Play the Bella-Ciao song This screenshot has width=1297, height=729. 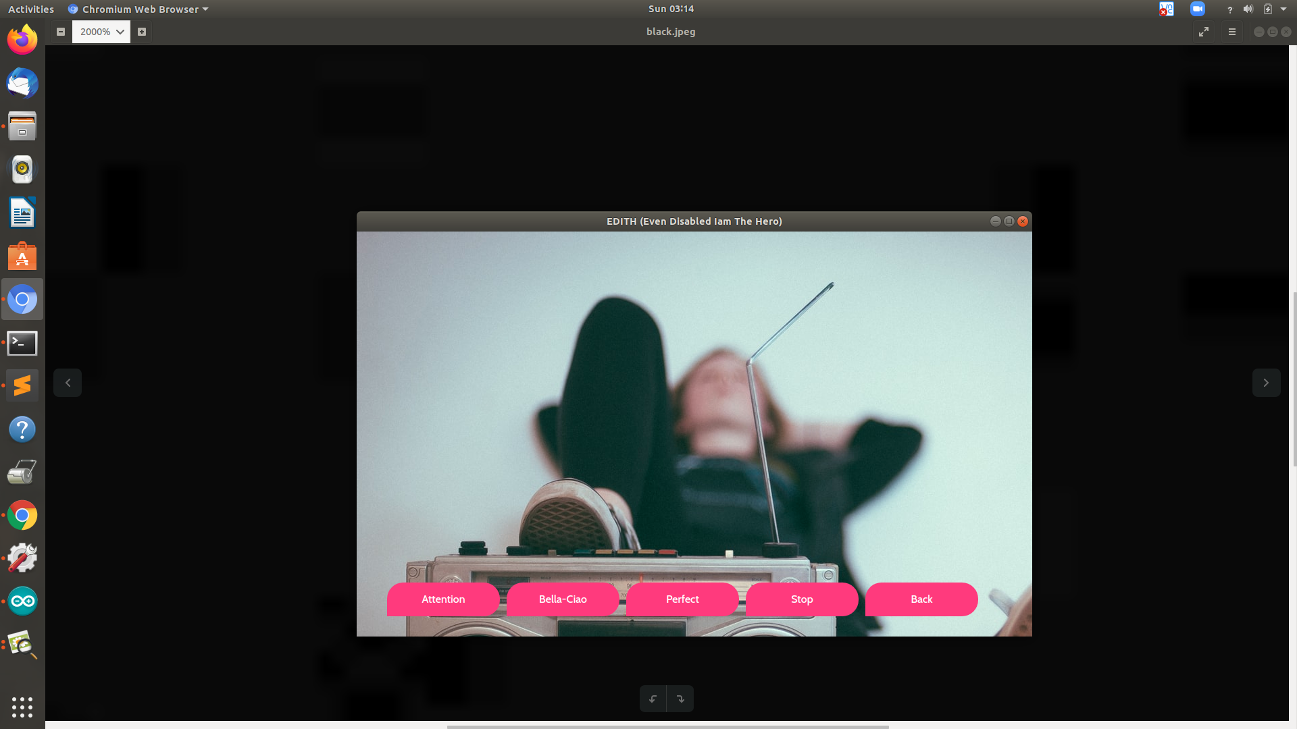pyautogui.click(x=563, y=599)
